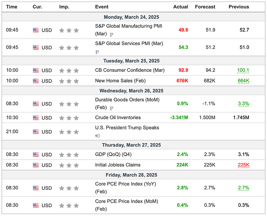Click the Previous column header
267x216 pixels.
point(239,7)
